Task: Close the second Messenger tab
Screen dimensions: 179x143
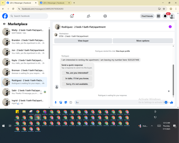Action: [x=69, y=3]
